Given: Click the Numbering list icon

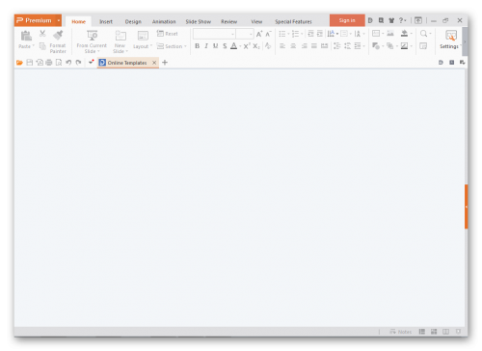Looking at the screenshot, I should point(295,34).
